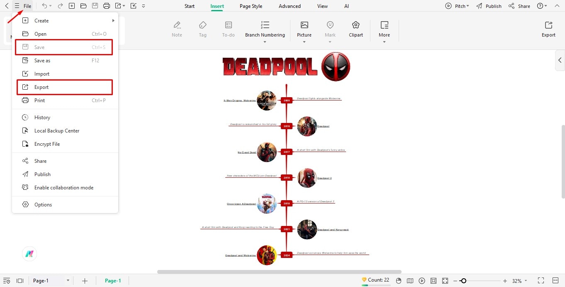Click the Tag tool in ribbon
The width and height of the screenshot is (565, 287).
[x=202, y=29]
